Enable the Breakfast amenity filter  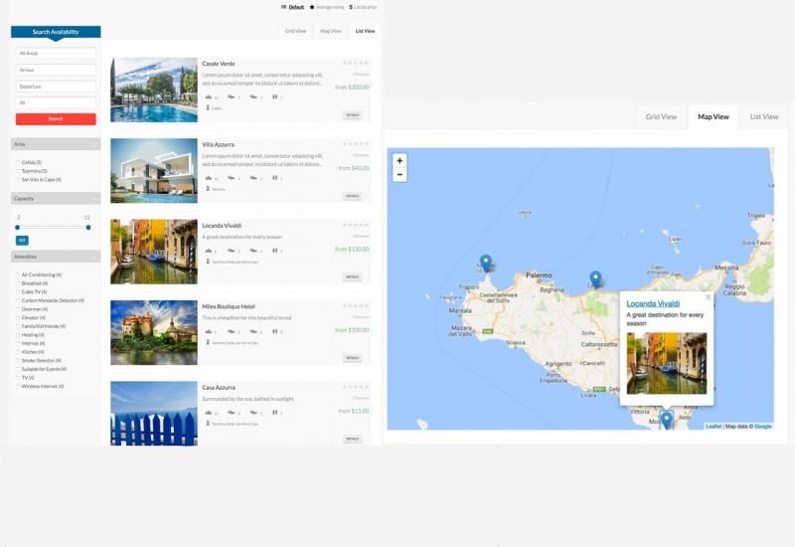point(18,283)
